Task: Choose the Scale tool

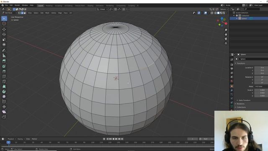Action: (x=4, y=39)
